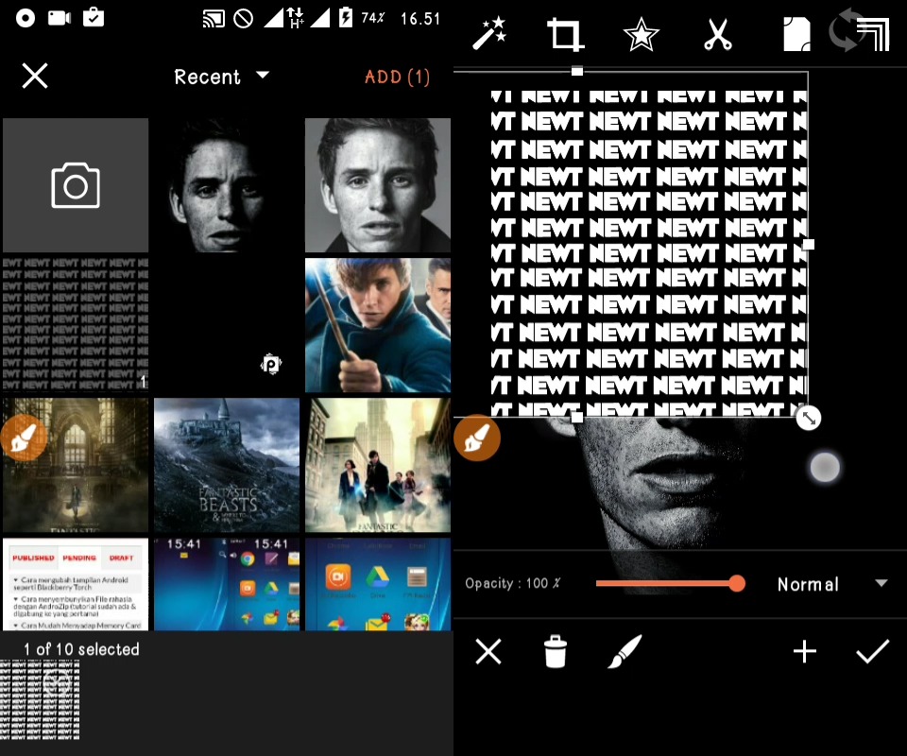Grab the resize arrow handle of overlay
This screenshot has height=756, width=907.
[809, 419]
